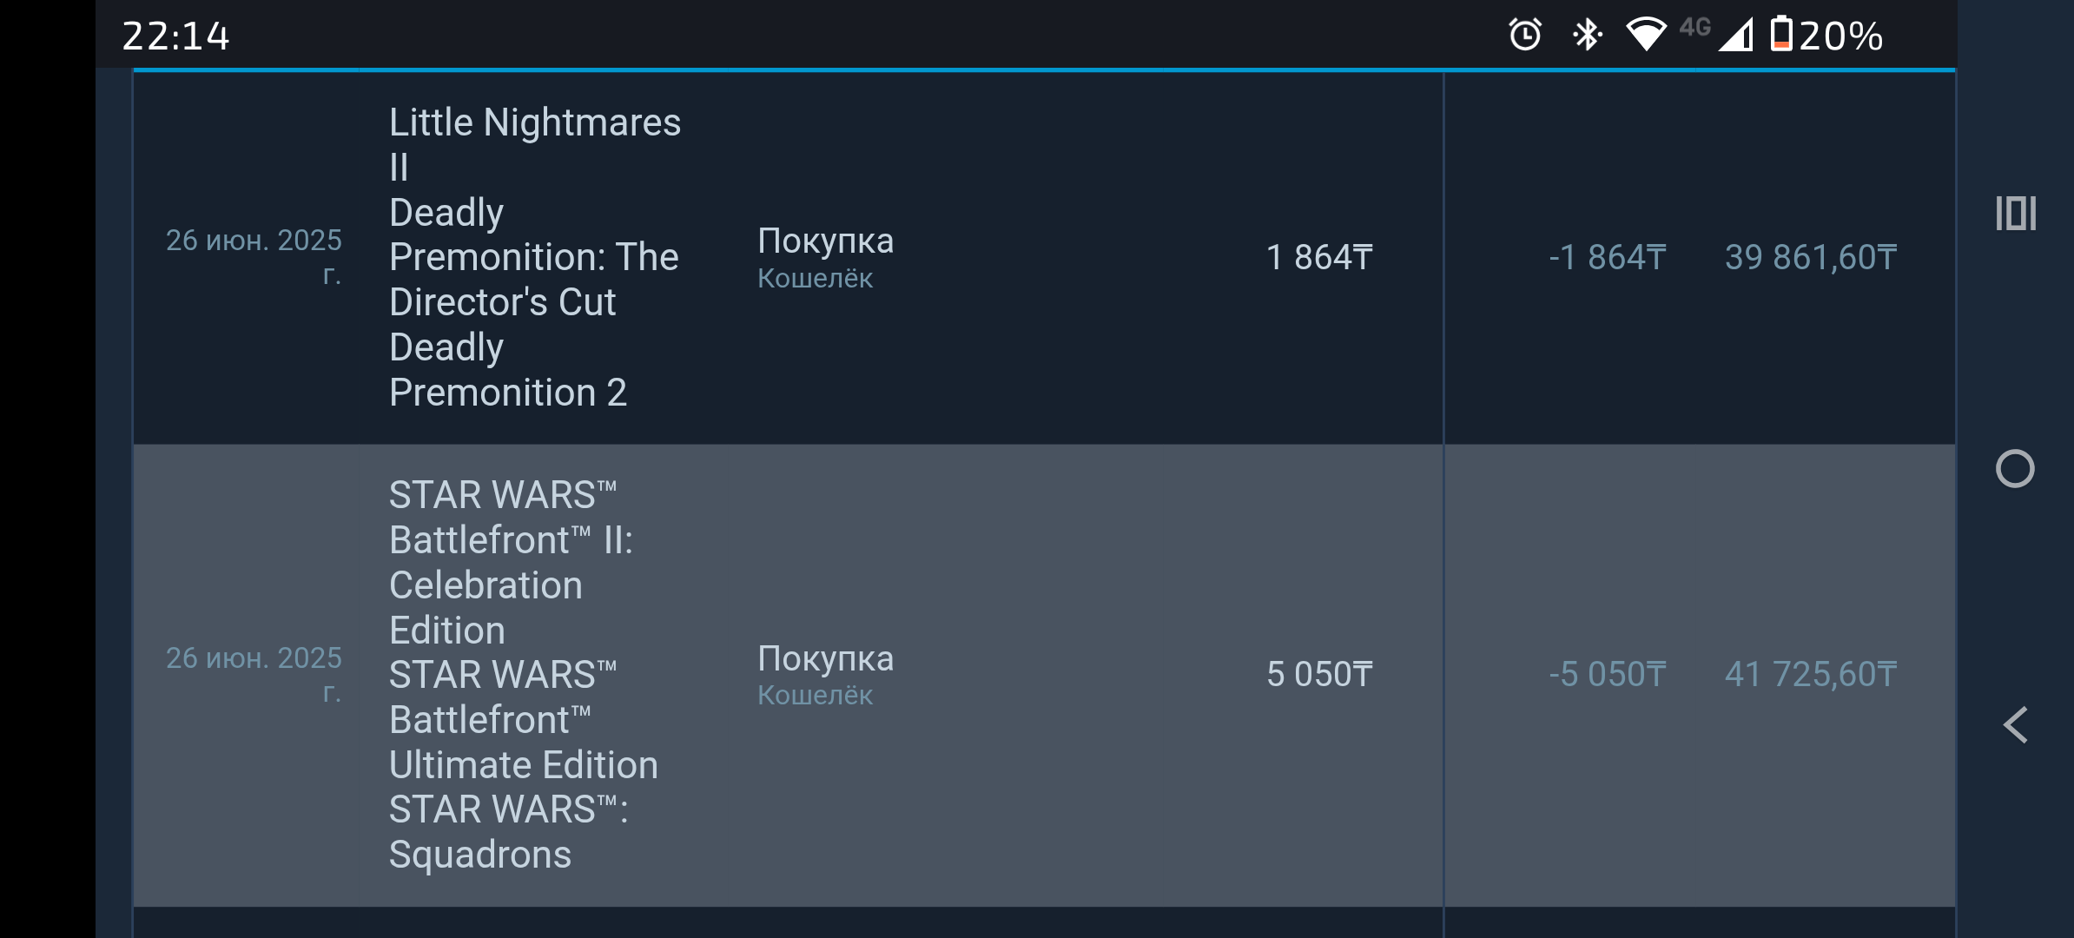Tap the Android recent apps button

coord(2015,214)
